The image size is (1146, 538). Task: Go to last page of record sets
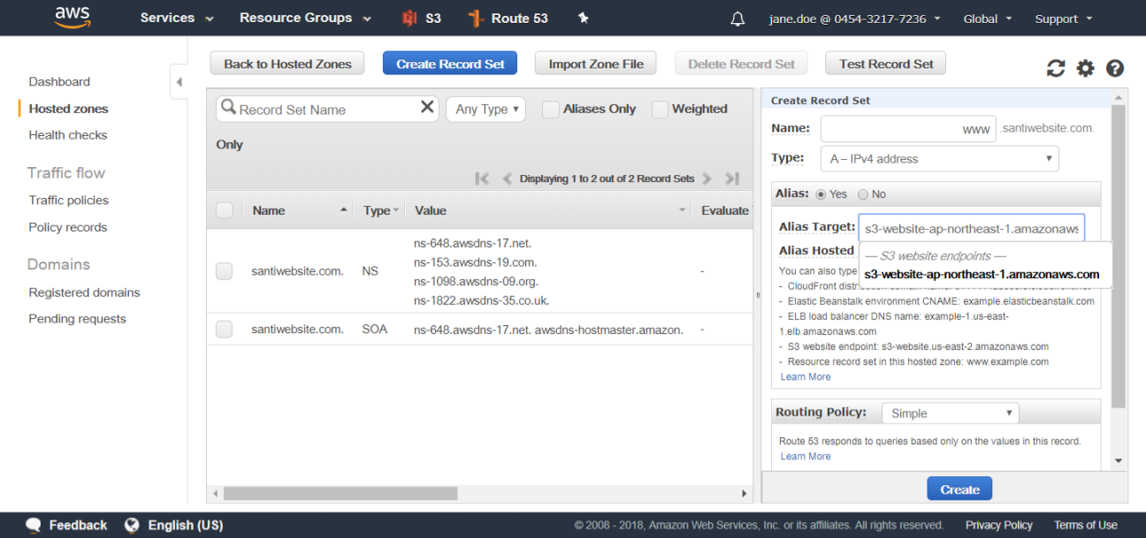click(x=732, y=178)
